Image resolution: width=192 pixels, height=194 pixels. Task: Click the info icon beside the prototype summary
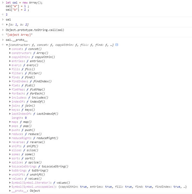tap(117, 45)
